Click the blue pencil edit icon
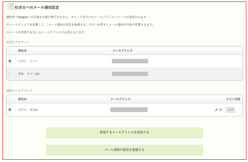The height and width of the screenshot is (162, 248). 216,110
